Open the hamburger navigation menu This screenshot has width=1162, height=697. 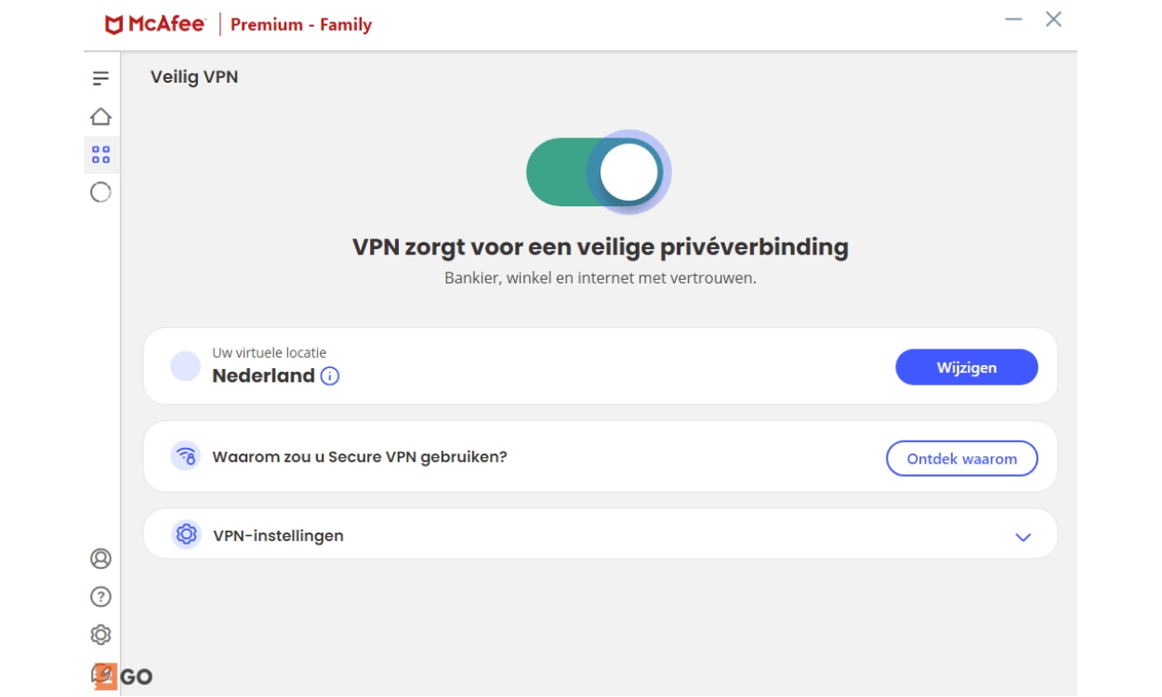[100, 78]
